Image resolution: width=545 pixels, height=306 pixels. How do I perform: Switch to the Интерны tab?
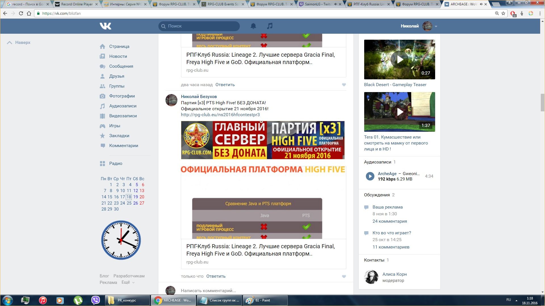125,4
